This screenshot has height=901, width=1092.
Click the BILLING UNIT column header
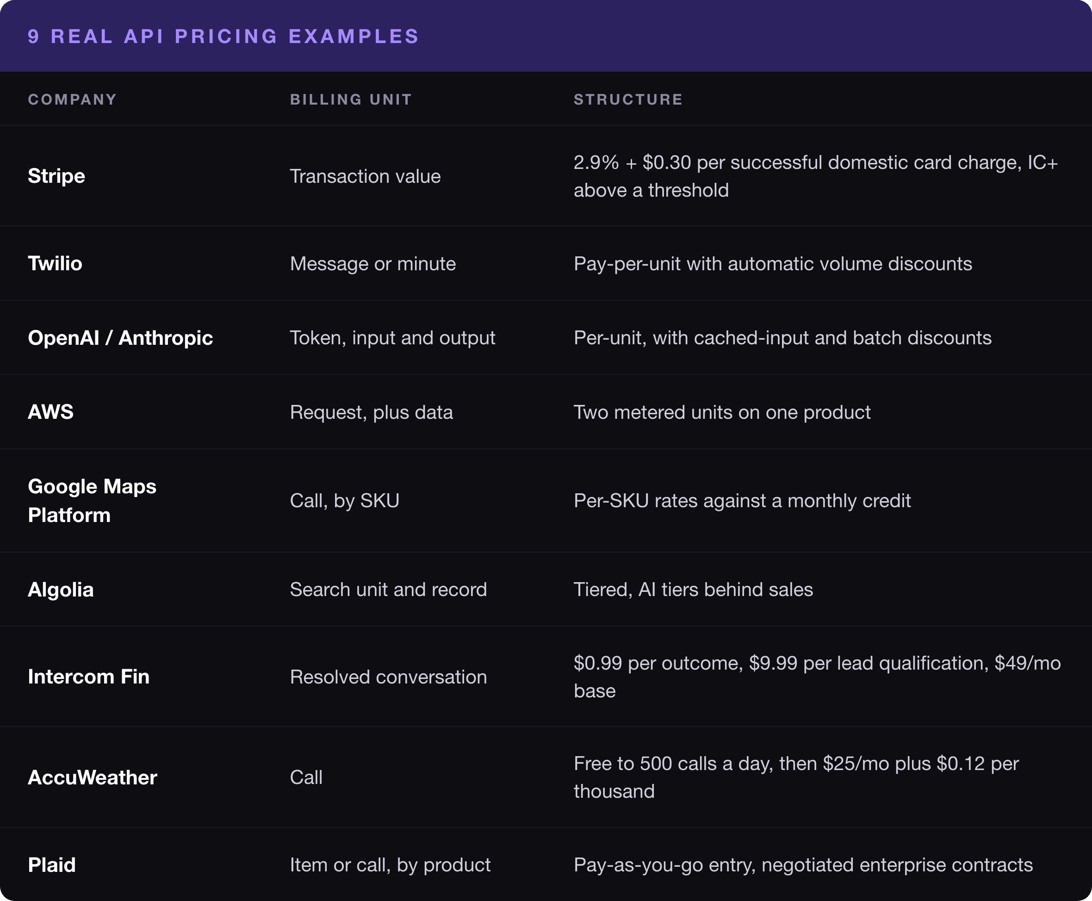point(351,99)
